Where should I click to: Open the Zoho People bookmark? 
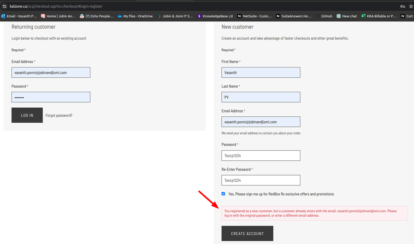[96, 16]
